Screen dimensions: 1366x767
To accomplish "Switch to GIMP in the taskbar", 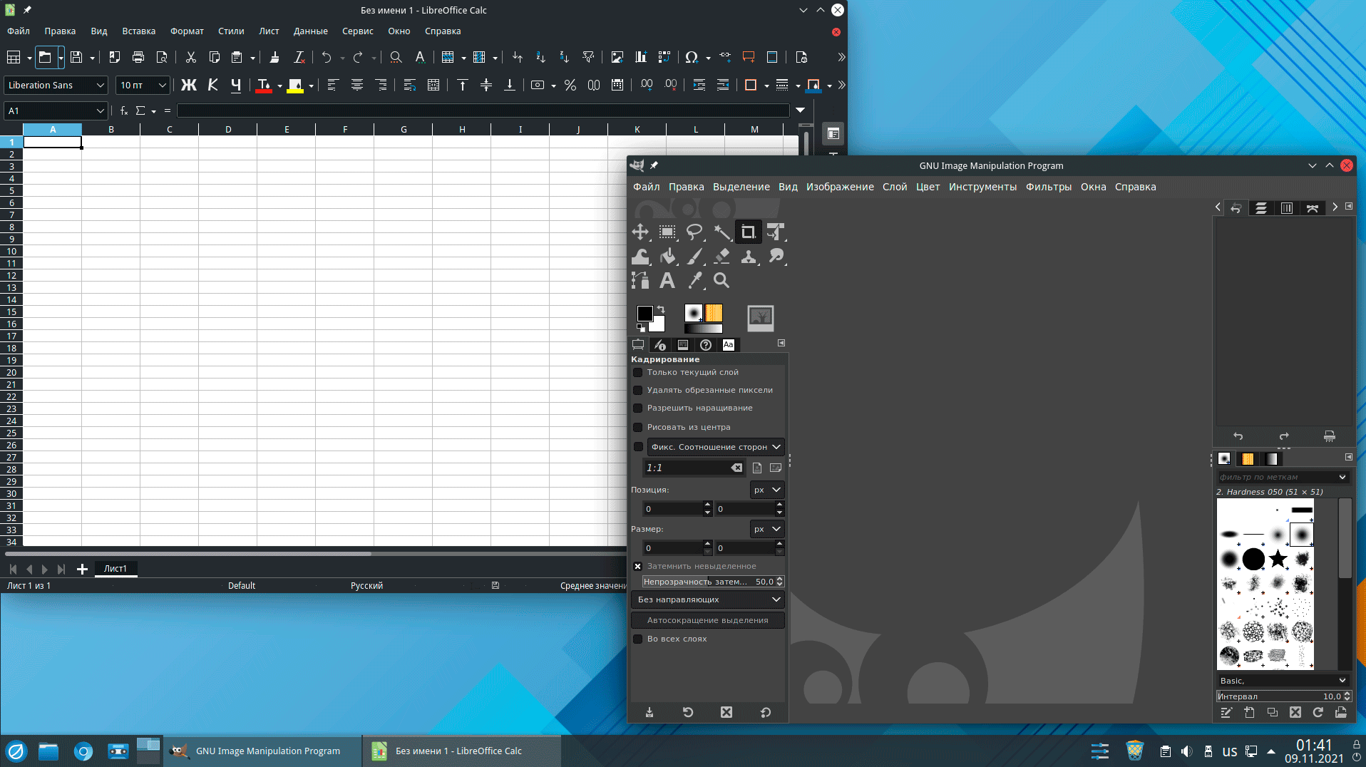I will (262, 751).
